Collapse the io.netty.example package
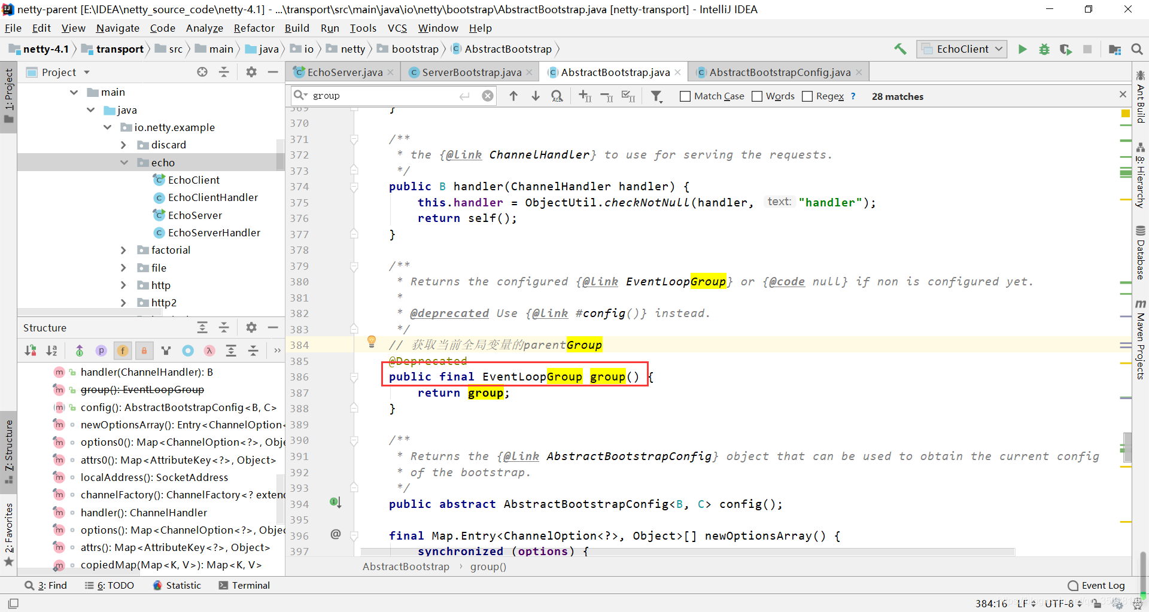The image size is (1149, 612). 108,127
